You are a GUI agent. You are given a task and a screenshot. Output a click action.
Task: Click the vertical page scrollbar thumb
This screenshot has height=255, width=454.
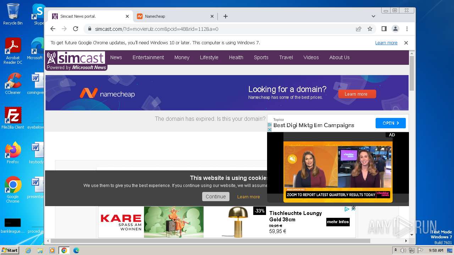click(412, 73)
